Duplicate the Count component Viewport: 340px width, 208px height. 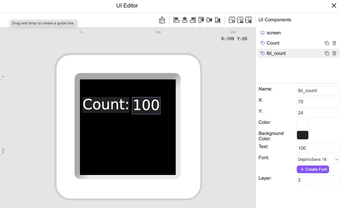327,43
